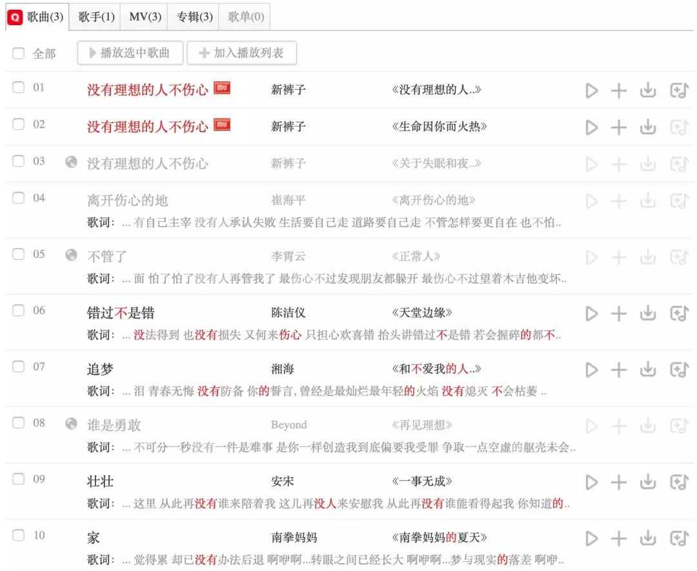
Task: Play song 06 错过不是错
Action: pyautogui.click(x=591, y=314)
